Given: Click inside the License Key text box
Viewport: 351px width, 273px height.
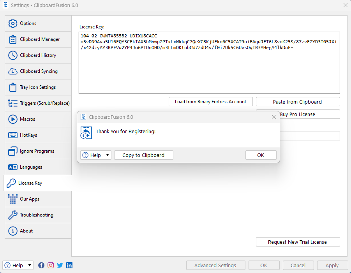Looking at the screenshot, I should [x=209, y=63].
